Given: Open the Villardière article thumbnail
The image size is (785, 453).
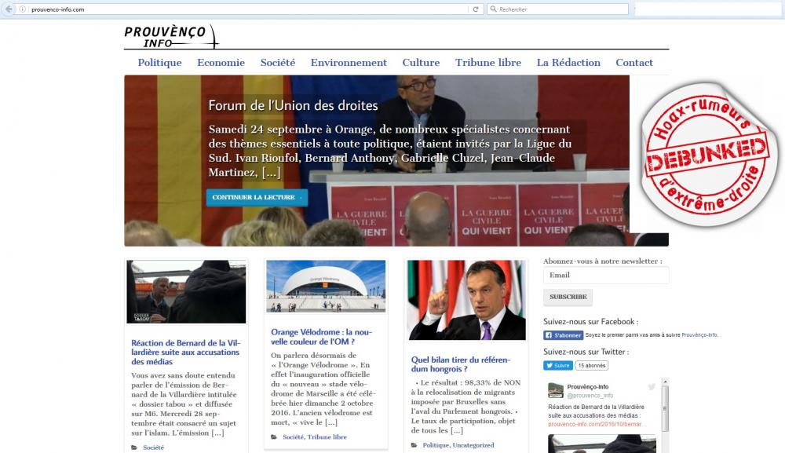Looking at the screenshot, I should (186, 292).
